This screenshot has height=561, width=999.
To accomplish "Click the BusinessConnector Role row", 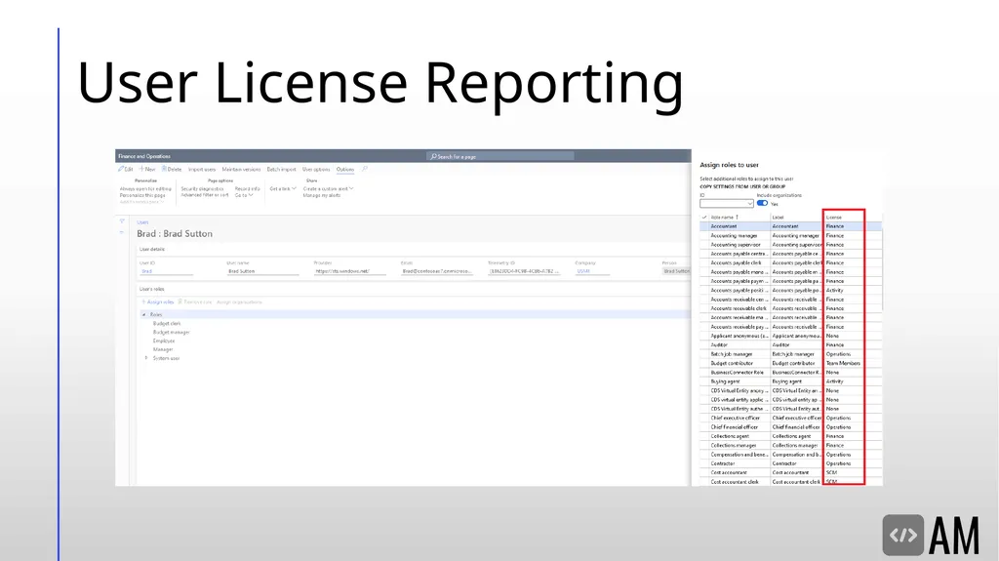I will (790, 373).
